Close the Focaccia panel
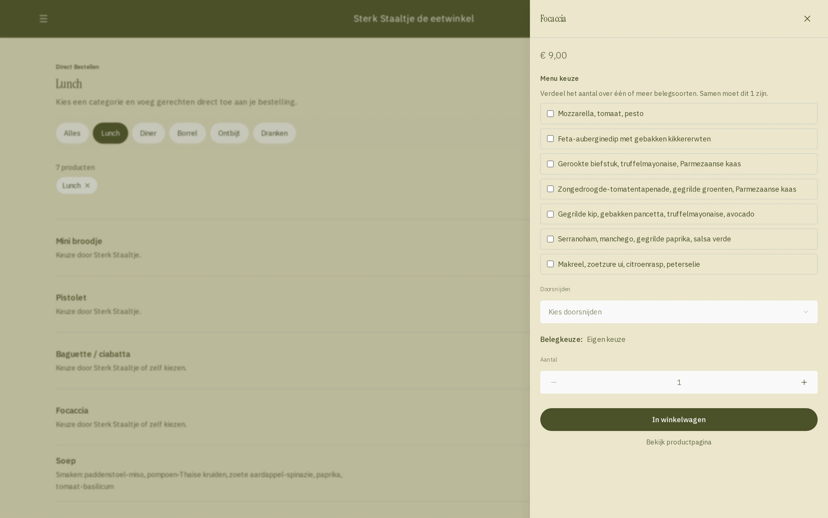 [807, 19]
